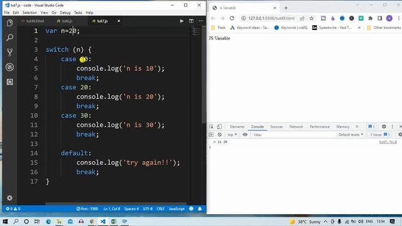
Task: Expand more DevTools tabs chevron
Action: tap(357, 127)
